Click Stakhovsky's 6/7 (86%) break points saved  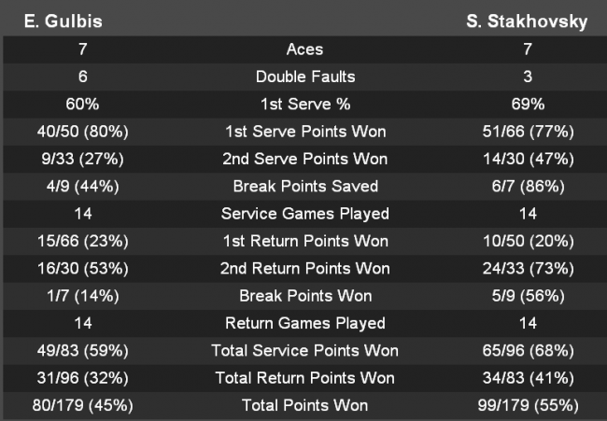(x=527, y=186)
